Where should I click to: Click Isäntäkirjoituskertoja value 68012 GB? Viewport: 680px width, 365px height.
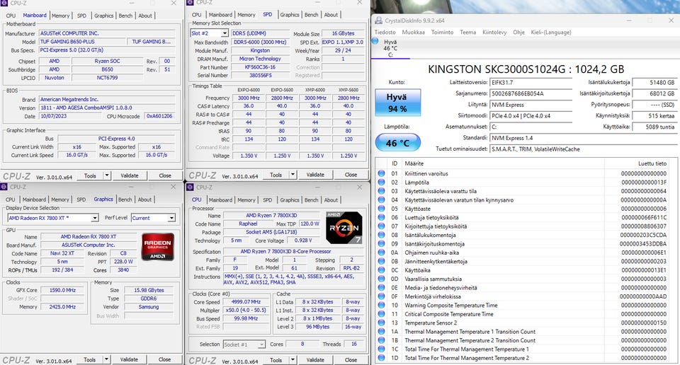click(654, 93)
